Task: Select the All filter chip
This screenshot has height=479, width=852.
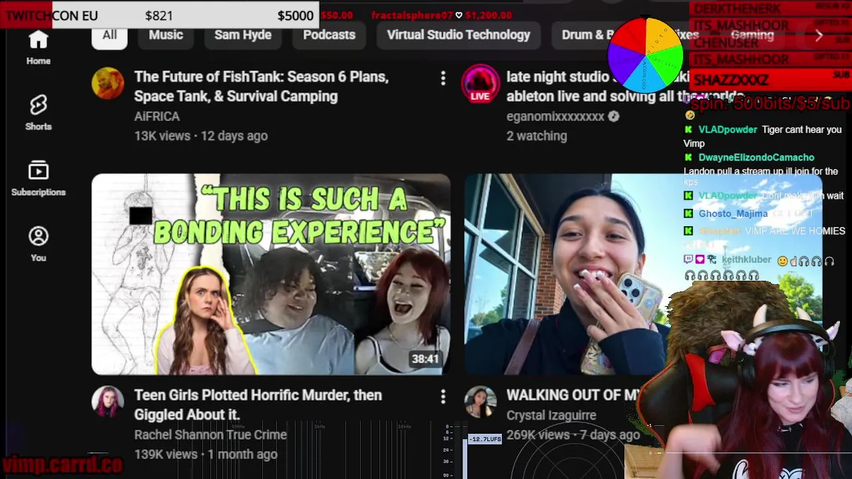Action: [109, 35]
